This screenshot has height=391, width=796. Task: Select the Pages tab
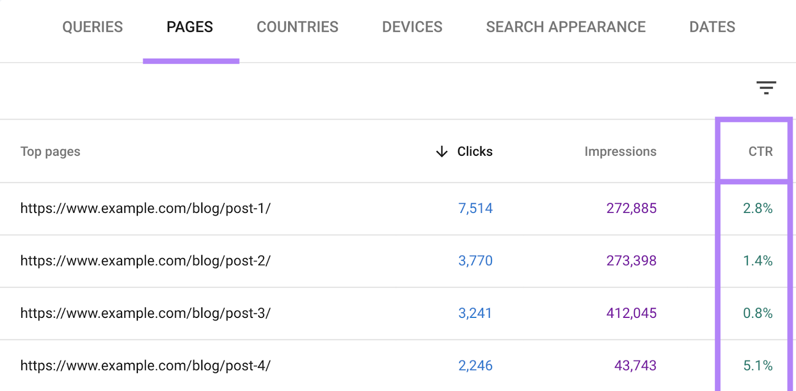click(x=190, y=27)
